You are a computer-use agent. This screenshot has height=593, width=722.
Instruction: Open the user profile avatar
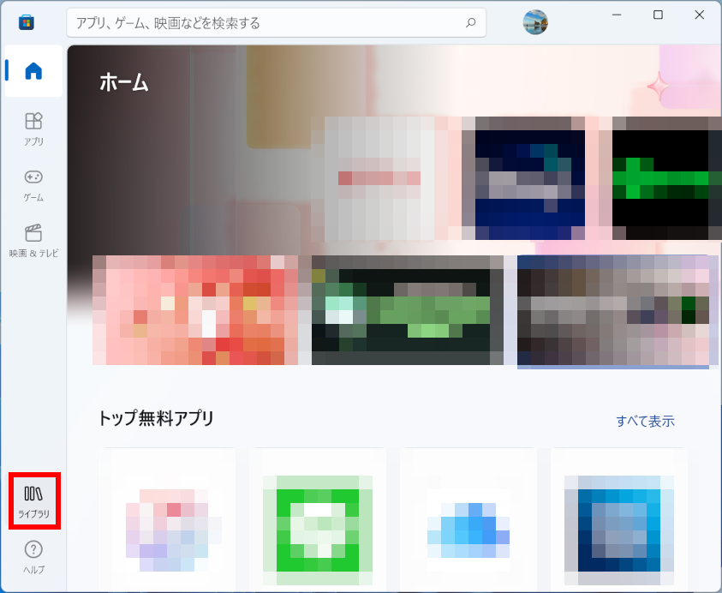coord(535,22)
